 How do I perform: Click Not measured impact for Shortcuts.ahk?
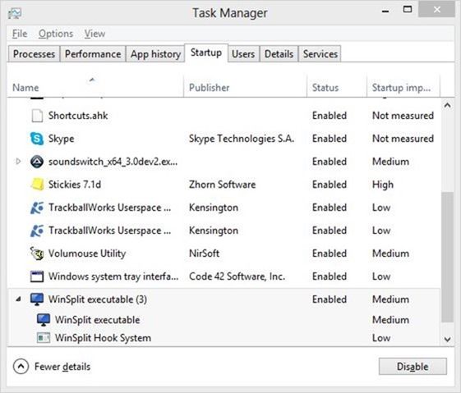pyautogui.click(x=403, y=116)
